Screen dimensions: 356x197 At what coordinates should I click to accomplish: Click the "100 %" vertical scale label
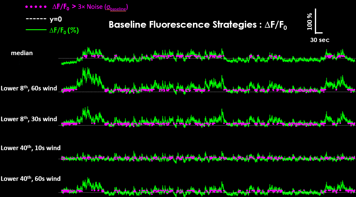click(309, 22)
